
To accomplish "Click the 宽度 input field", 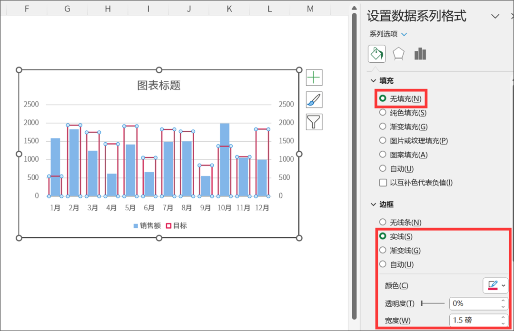I will (x=474, y=320).
